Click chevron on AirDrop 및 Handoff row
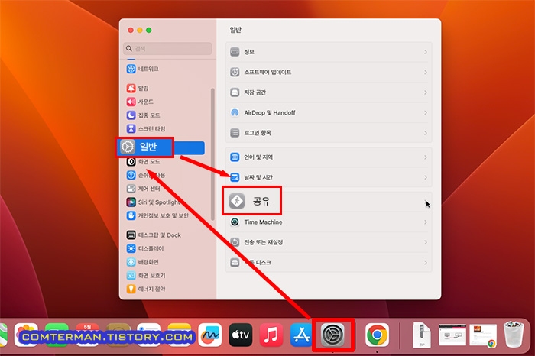The height and width of the screenshot is (356, 535). click(426, 112)
